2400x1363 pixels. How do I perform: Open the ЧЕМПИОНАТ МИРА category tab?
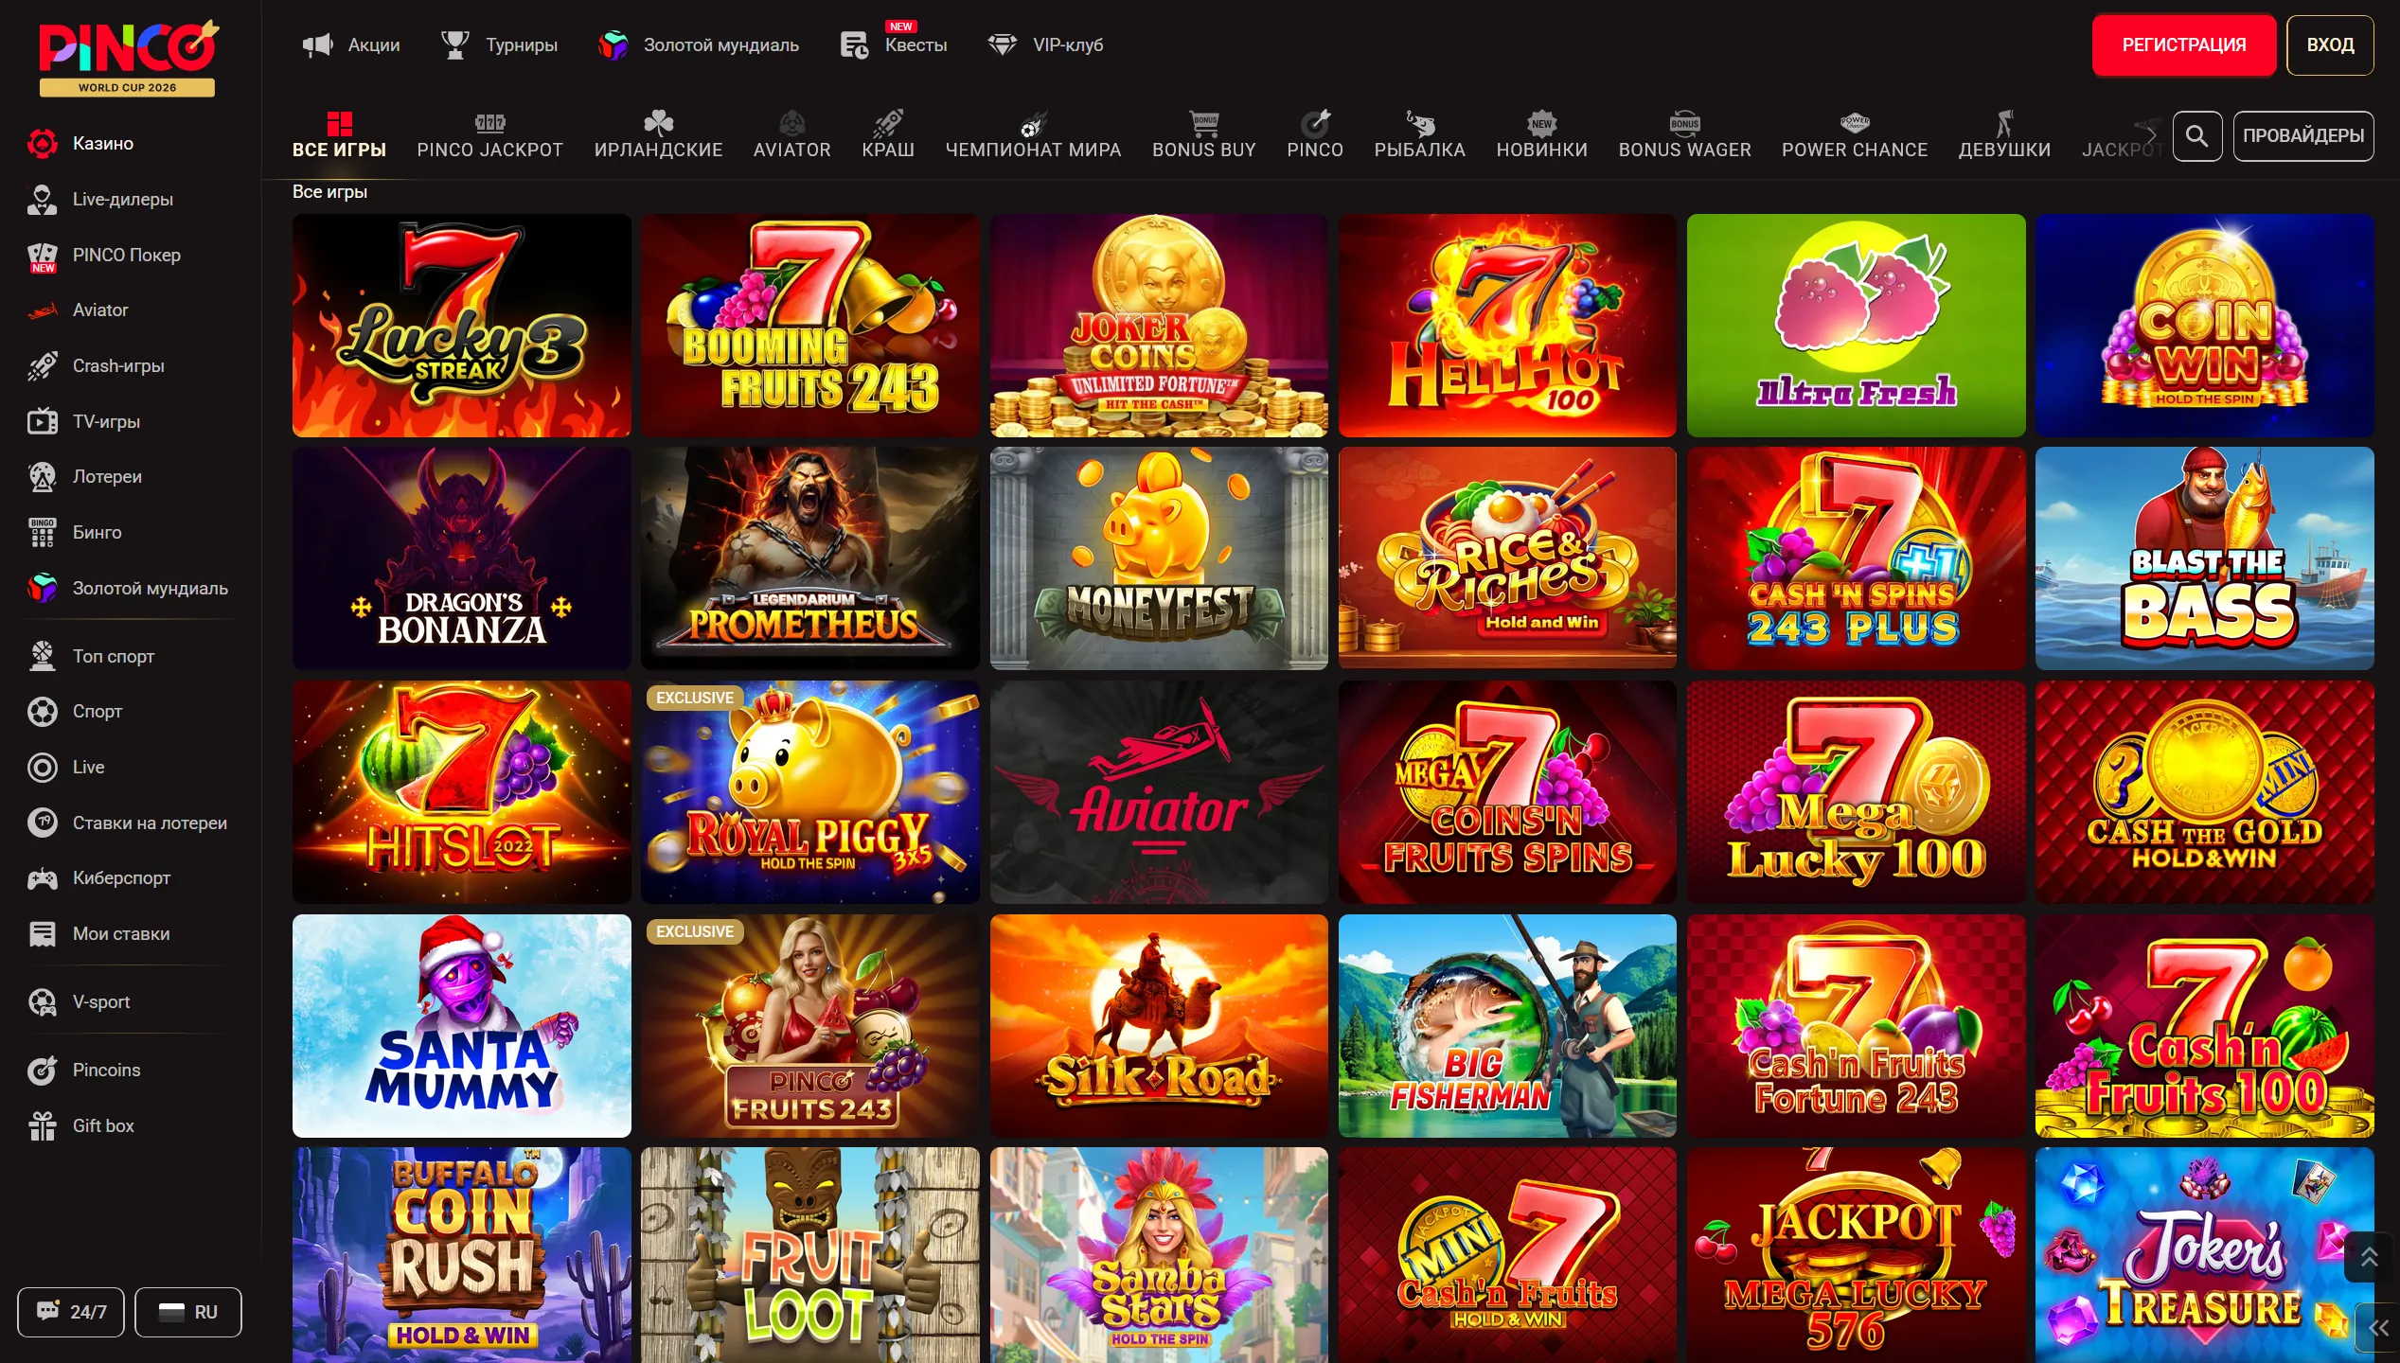point(1033,135)
